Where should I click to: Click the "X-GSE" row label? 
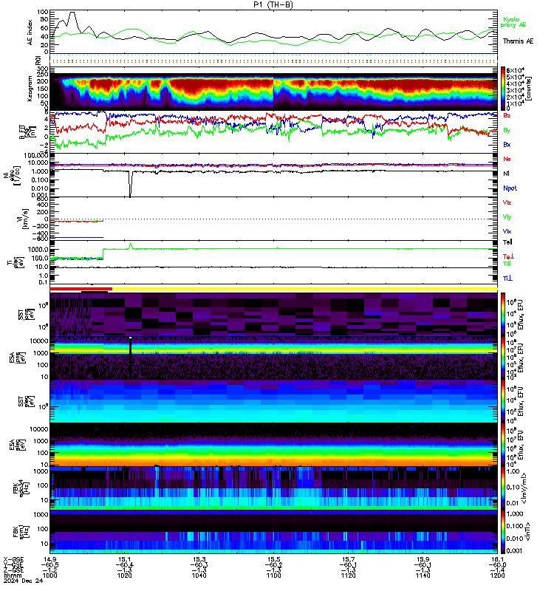tap(13, 559)
